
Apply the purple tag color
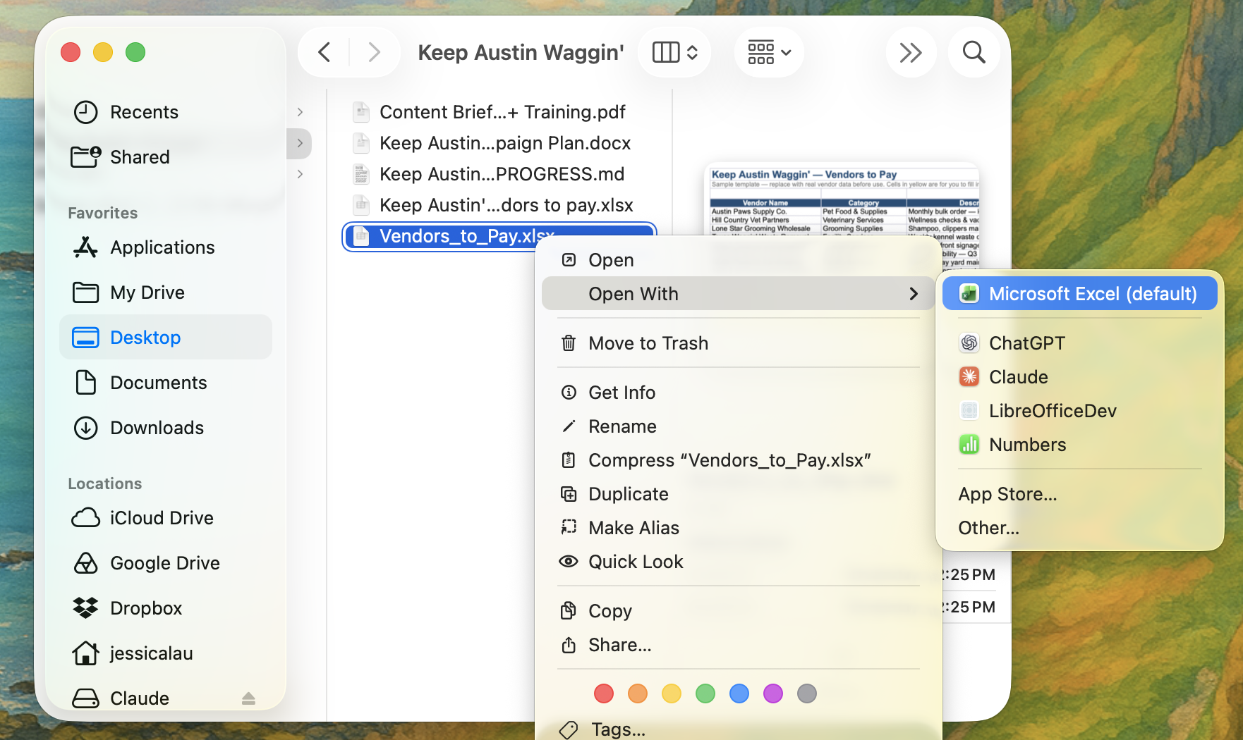[x=773, y=693]
